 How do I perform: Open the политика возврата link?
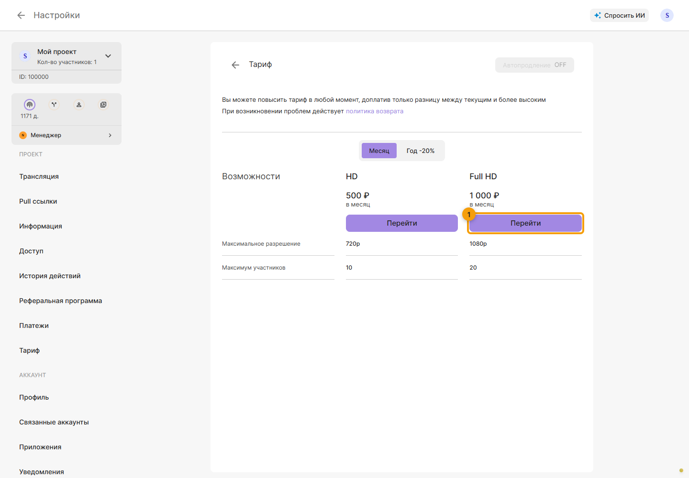pos(375,111)
